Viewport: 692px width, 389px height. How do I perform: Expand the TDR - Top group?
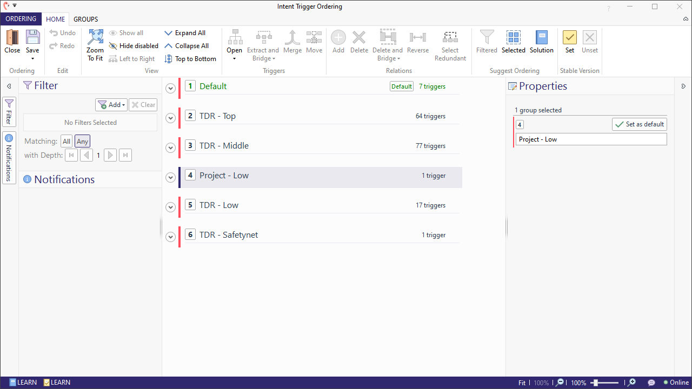(170, 118)
